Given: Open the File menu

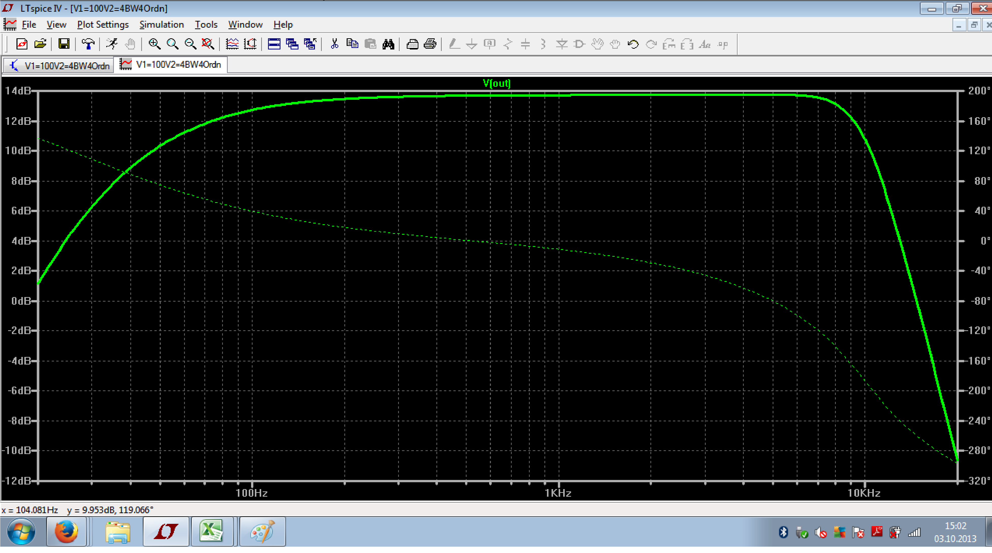Looking at the screenshot, I should (29, 25).
